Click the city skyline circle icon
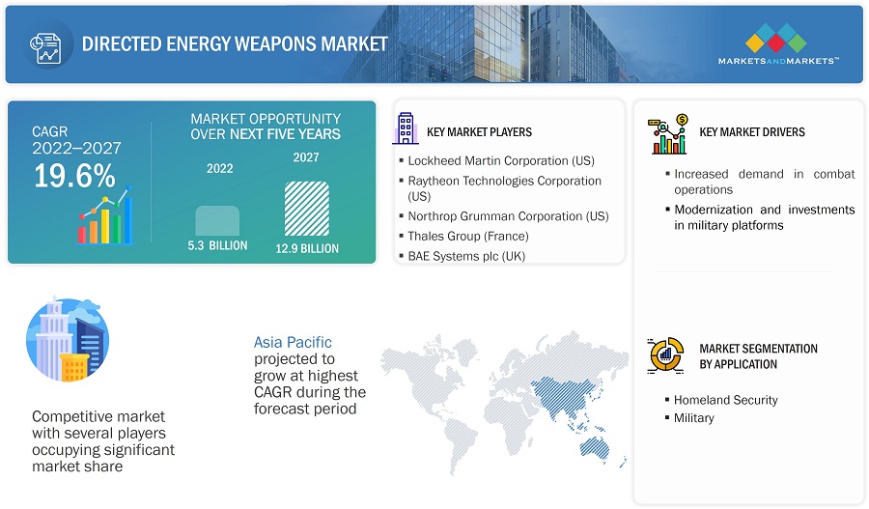The image size is (869, 509). coord(67,340)
